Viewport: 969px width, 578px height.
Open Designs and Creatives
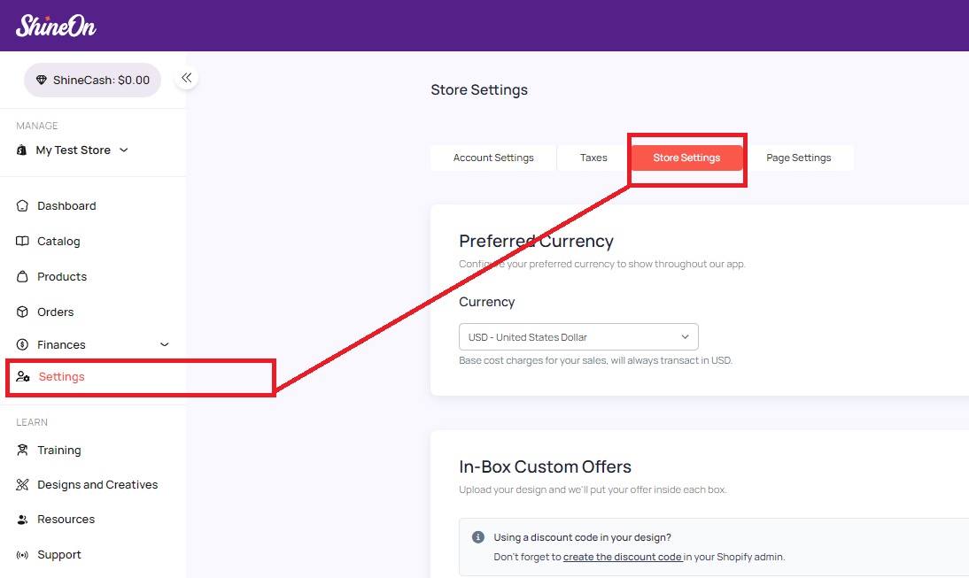97,485
